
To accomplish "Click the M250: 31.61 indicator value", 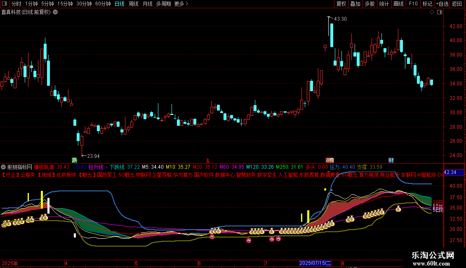I will tap(289, 167).
